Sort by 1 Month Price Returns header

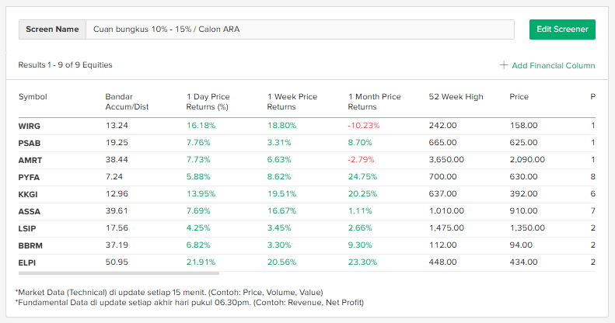coord(374,102)
